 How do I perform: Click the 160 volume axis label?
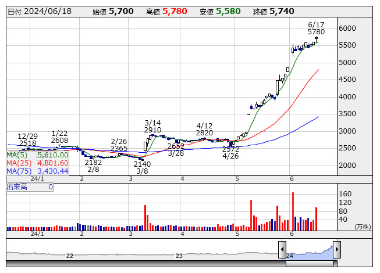(x=345, y=194)
